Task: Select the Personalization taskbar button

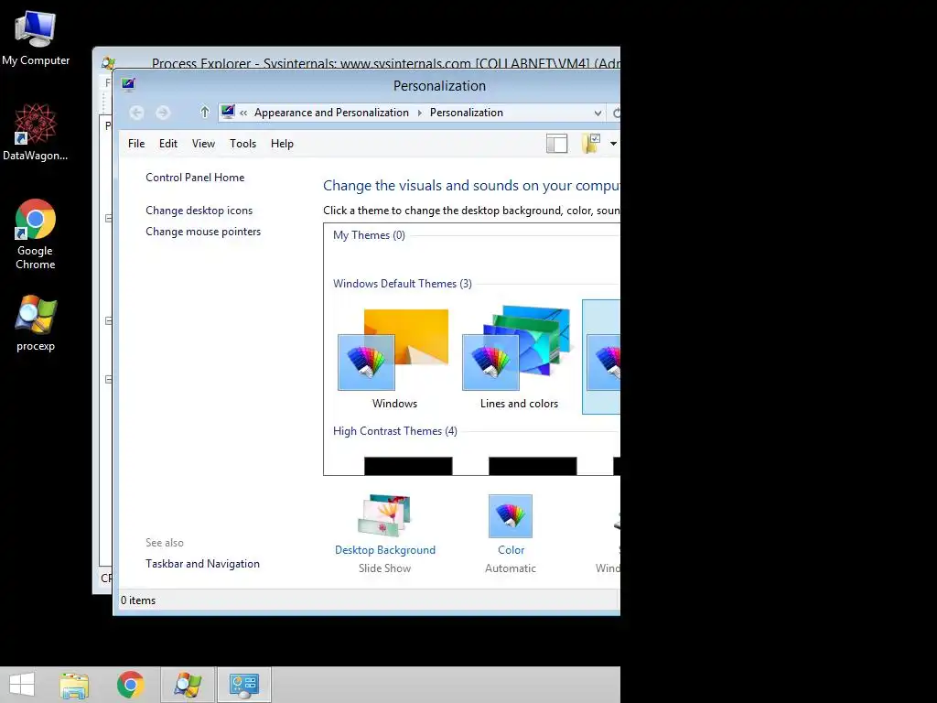Action: [x=243, y=685]
